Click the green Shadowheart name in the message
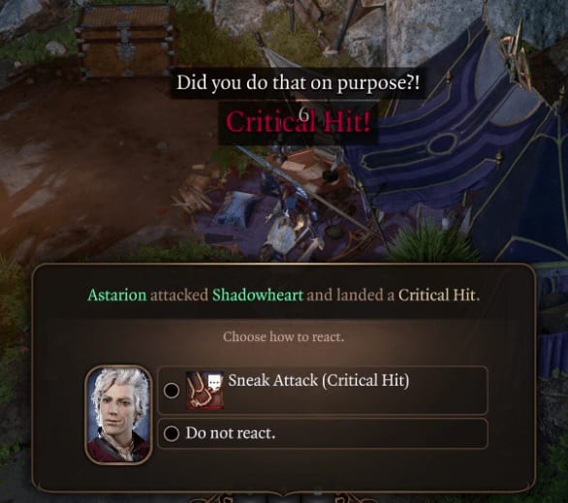The width and height of the screenshot is (568, 503). pyautogui.click(x=258, y=296)
